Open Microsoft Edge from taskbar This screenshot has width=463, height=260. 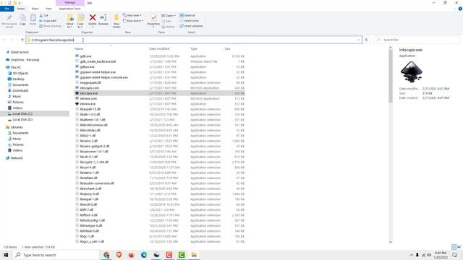tap(144, 255)
